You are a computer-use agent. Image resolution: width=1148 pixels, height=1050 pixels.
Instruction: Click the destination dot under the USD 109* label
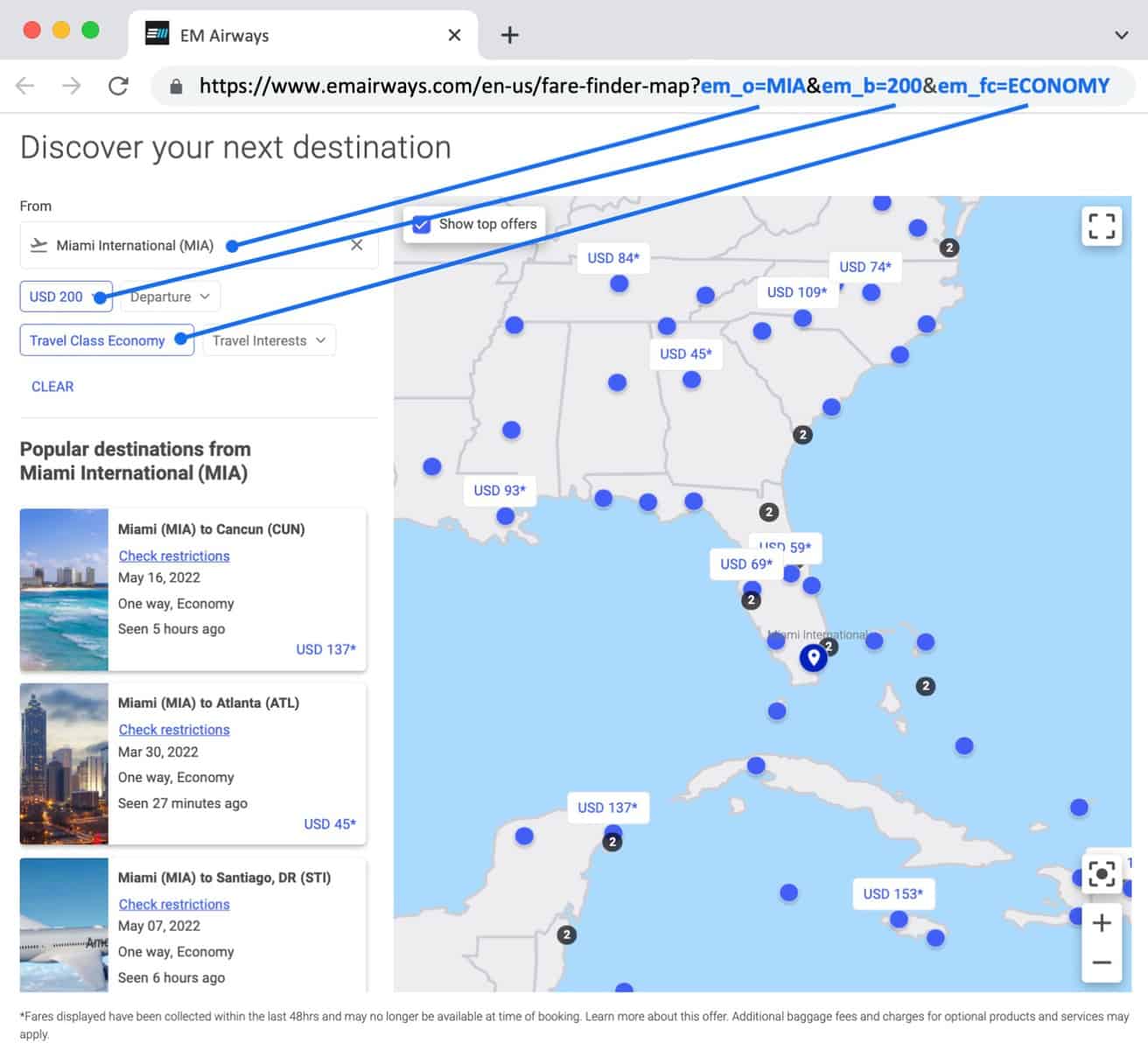tap(802, 318)
